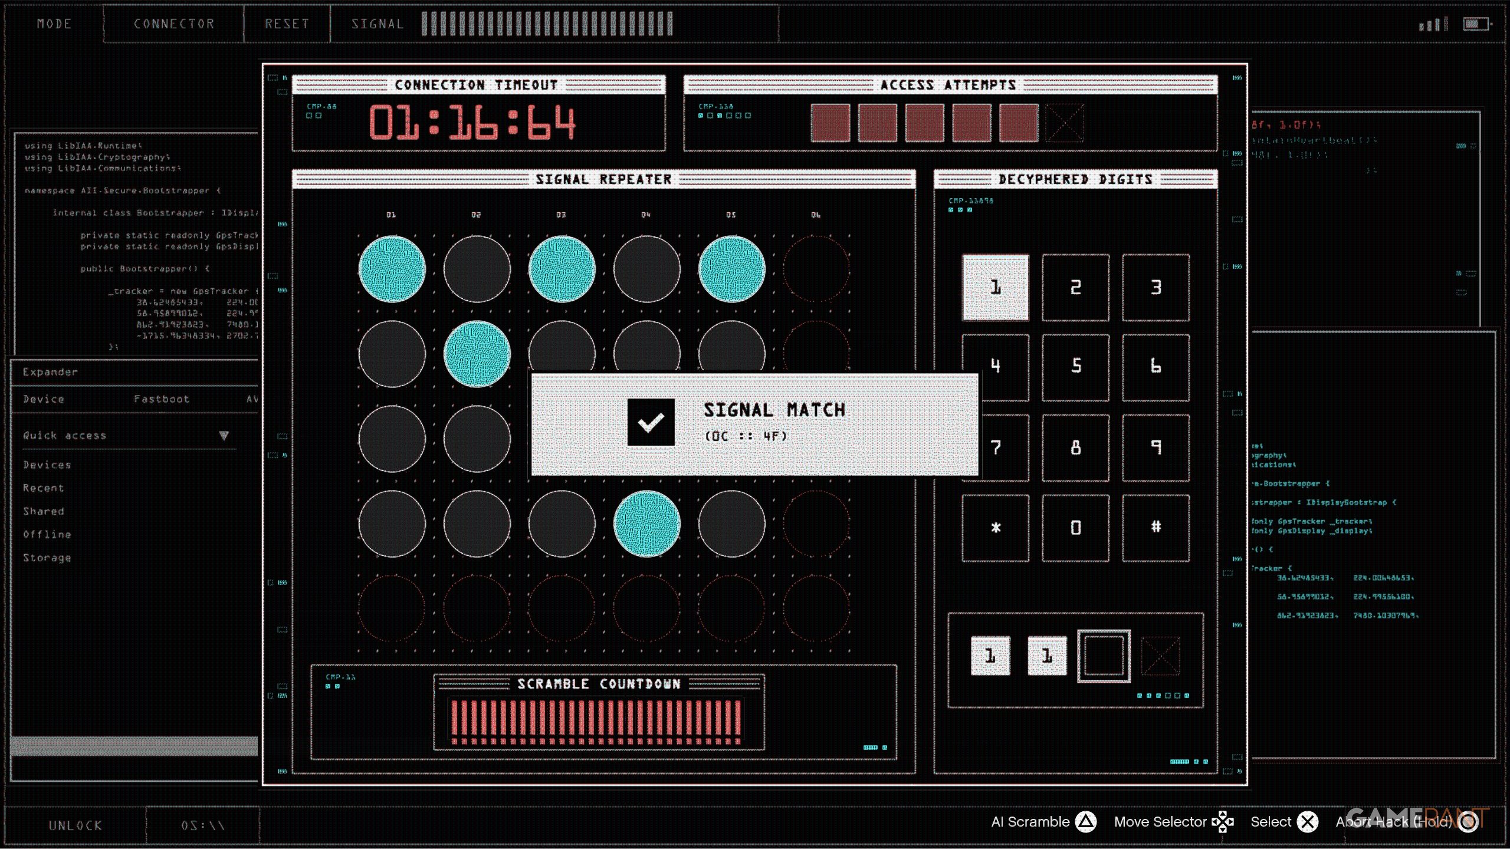Select the dark third-row node in column 01
Viewport: 1510px width, 849px height.
[392, 439]
